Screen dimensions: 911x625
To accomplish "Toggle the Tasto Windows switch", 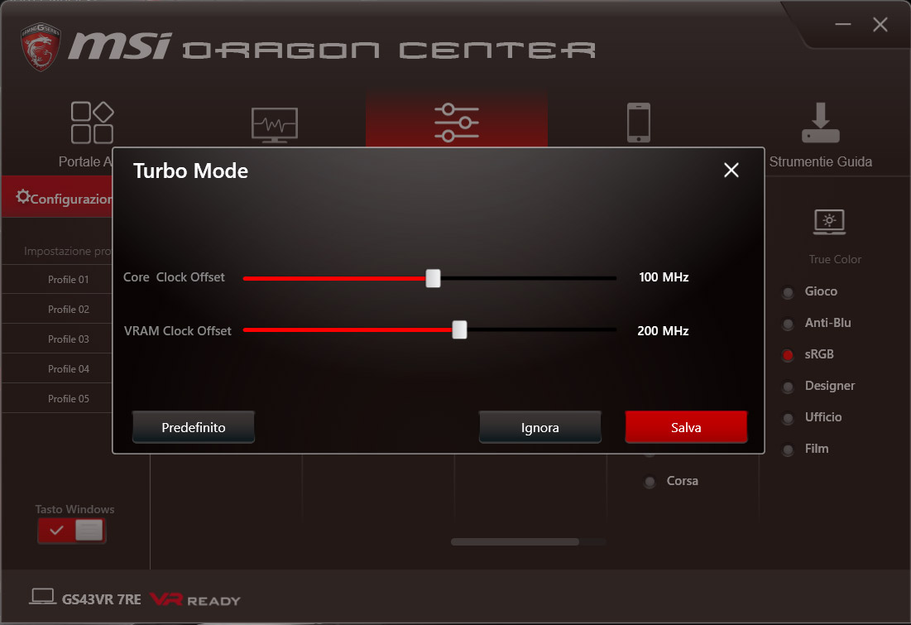I will click(71, 531).
